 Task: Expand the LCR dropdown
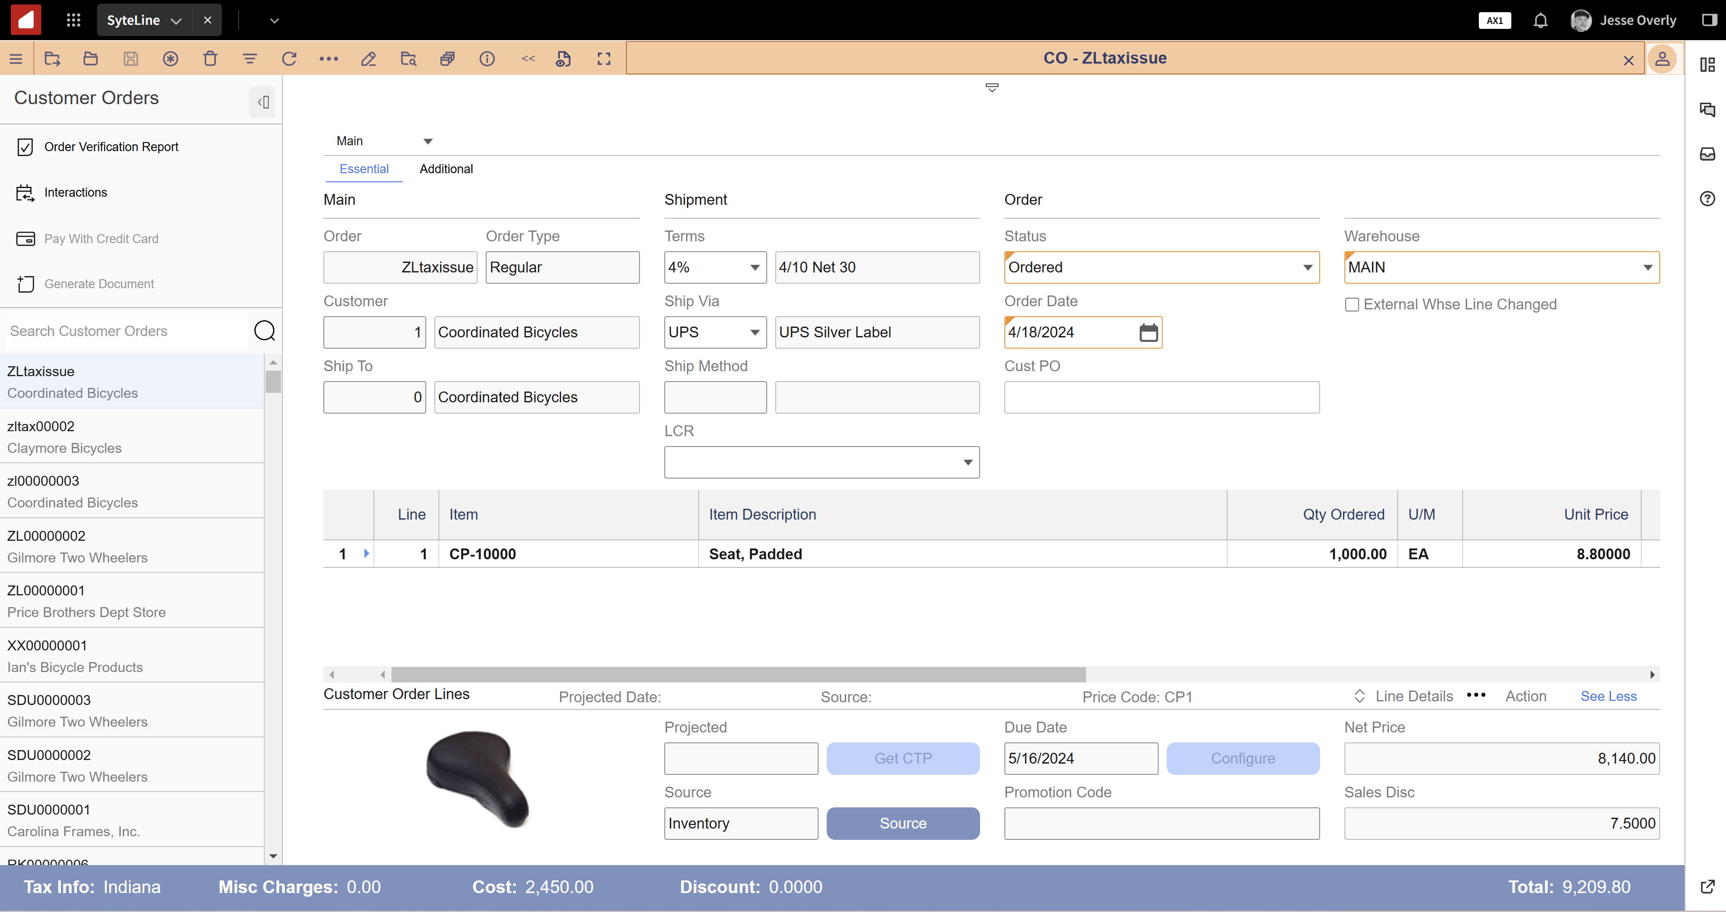coord(967,462)
